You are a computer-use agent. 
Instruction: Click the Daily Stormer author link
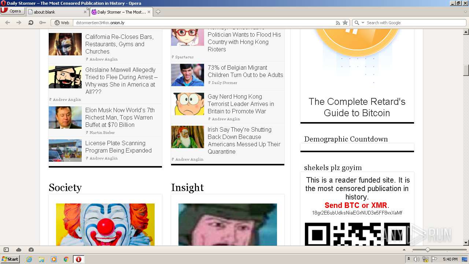(x=224, y=82)
